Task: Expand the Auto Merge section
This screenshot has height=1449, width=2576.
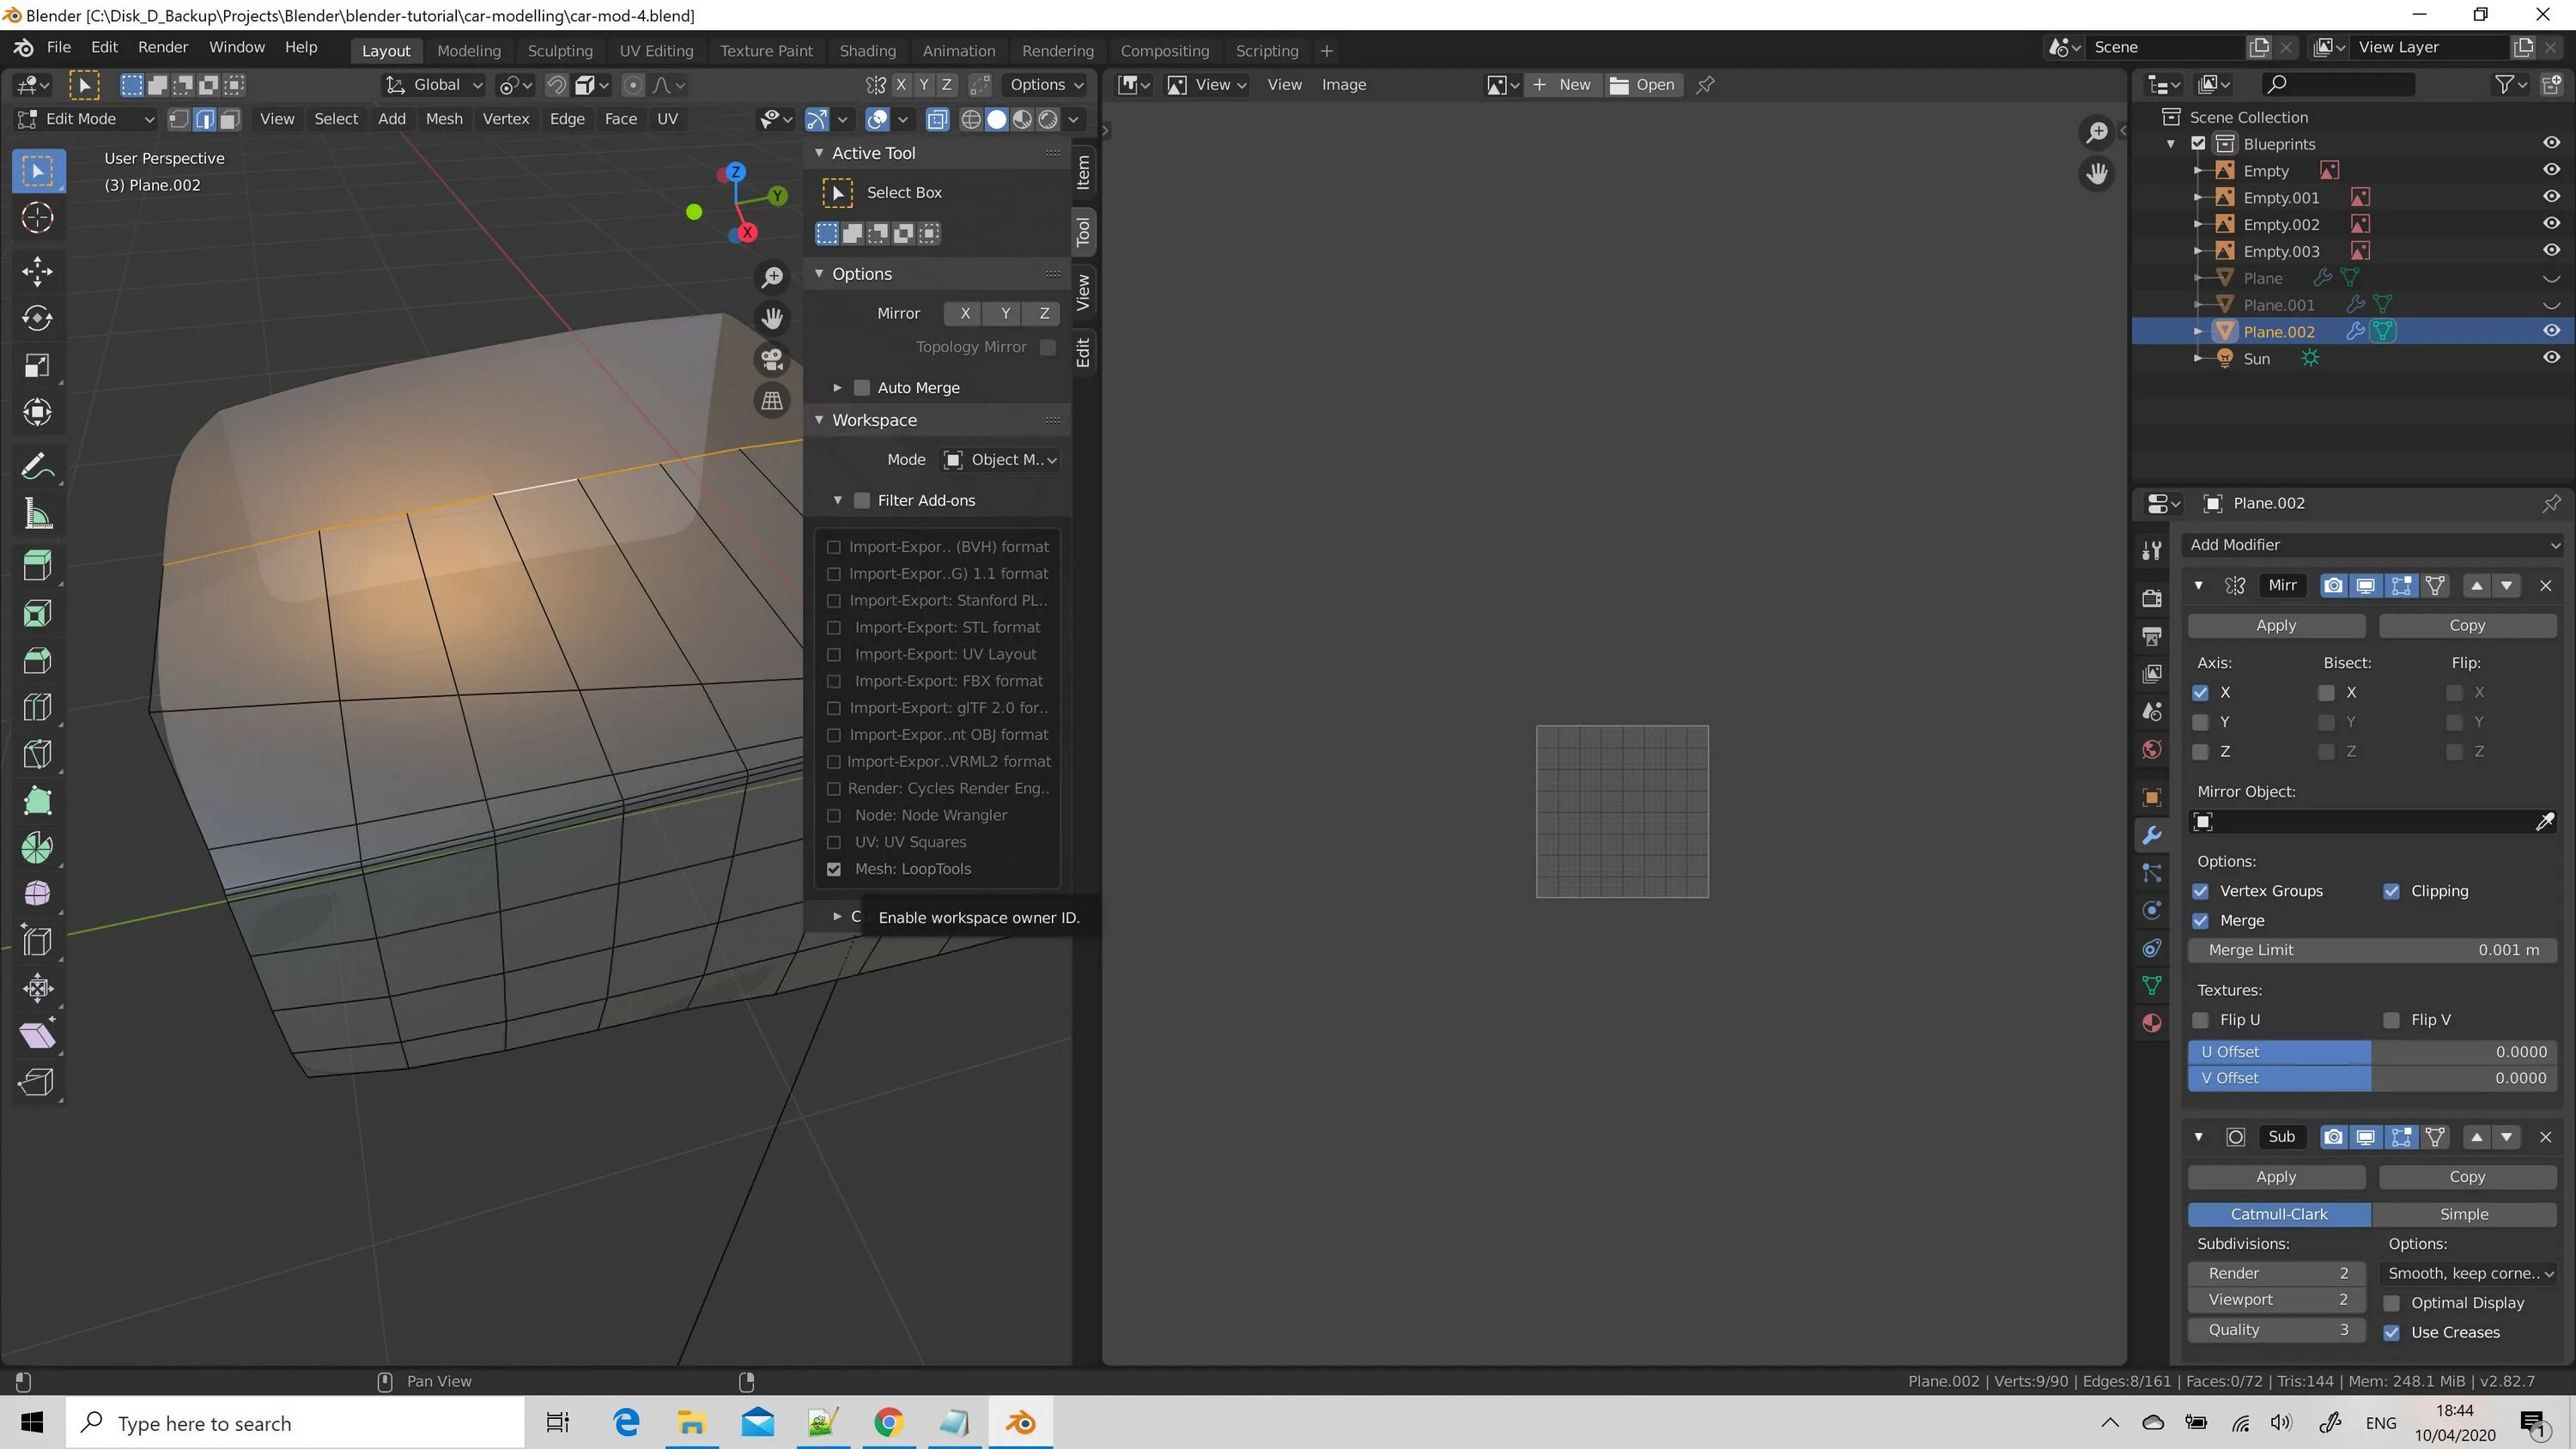Action: click(837, 387)
